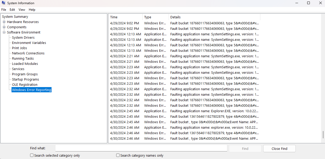Open the Help menu

[x=32, y=10]
